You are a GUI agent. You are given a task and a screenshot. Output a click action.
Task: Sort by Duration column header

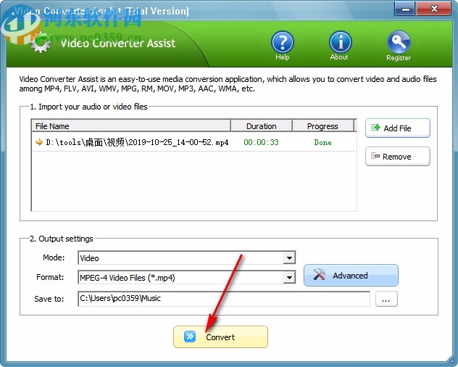(x=262, y=126)
